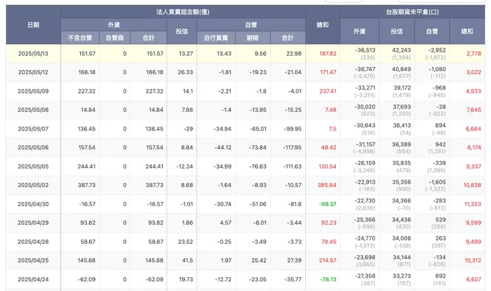The image size is (491, 291).
Task: Click the 投信 header in 法人買賣超金額
Action: 182,31
